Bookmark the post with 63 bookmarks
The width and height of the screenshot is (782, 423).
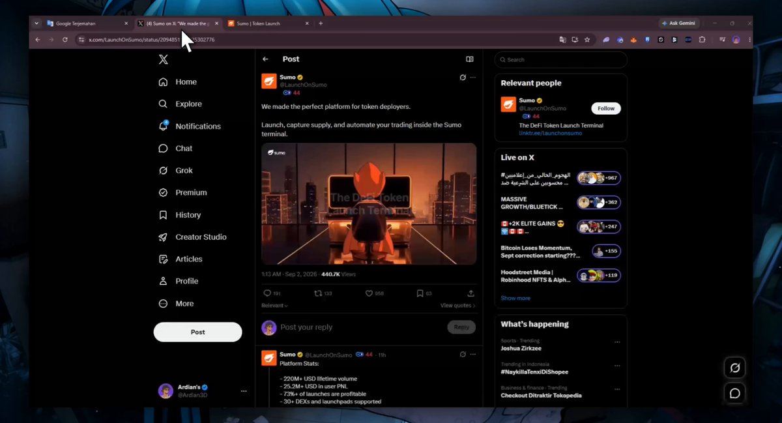pyautogui.click(x=424, y=293)
